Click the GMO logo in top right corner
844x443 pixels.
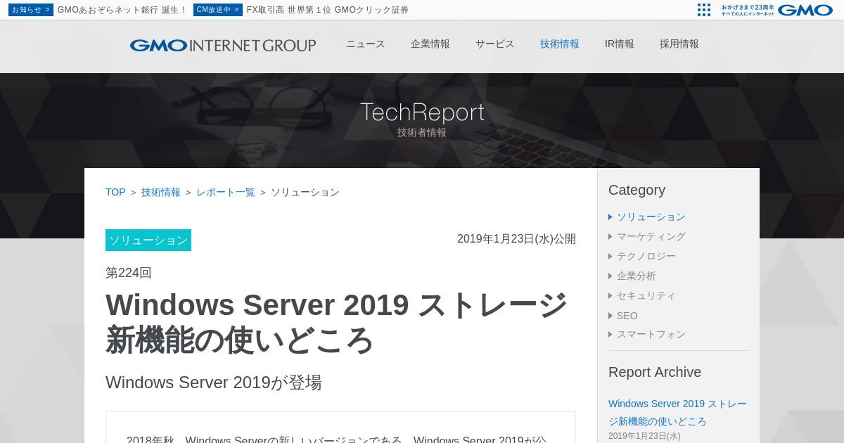805,10
